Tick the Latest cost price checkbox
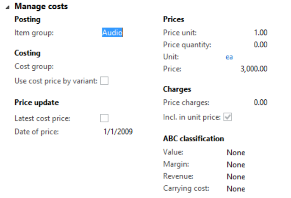291x198 pixels. (x=104, y=118)
